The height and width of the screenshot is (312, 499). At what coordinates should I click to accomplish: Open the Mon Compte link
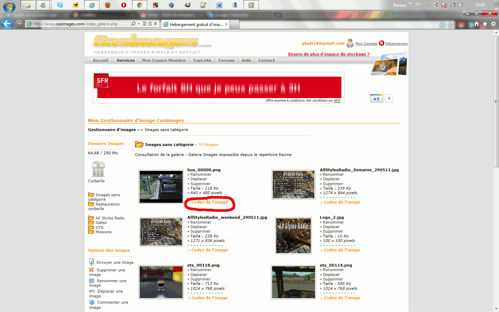pos(366,44)
